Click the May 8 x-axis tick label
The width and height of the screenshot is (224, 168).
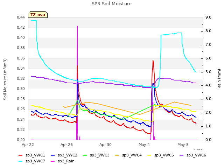183,145
